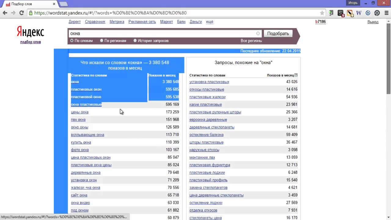Open the Справочник menu link
This screenshot has height=220, width=391.
tap(95, 22)
